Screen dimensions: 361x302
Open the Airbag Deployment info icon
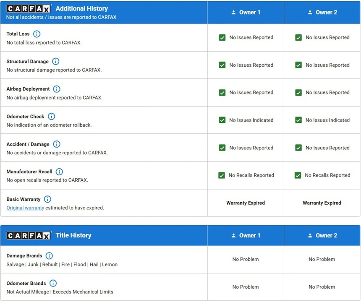coord(57,89)
